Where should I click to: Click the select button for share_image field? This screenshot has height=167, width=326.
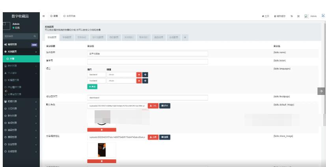point(166,137)
